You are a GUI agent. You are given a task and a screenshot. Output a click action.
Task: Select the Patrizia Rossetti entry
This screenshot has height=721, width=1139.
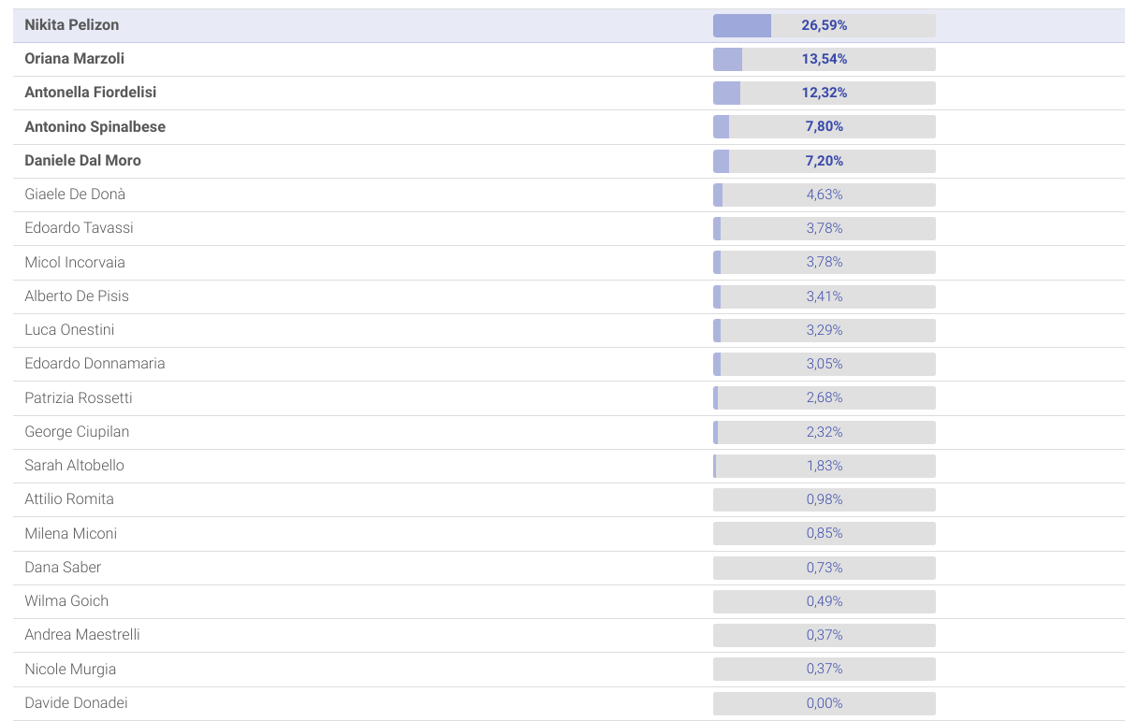569,398
